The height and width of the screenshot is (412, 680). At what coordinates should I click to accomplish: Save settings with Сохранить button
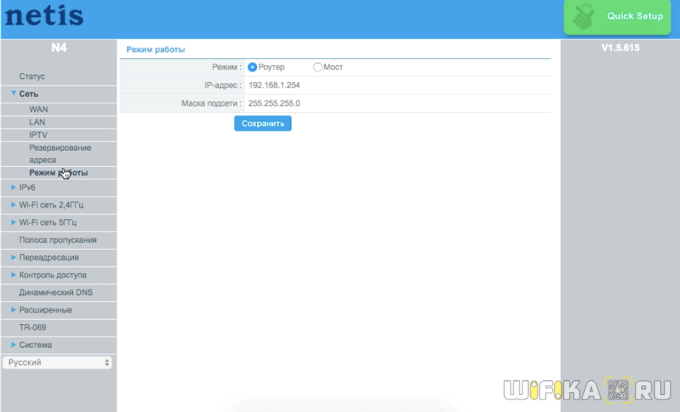coord(263,123)
